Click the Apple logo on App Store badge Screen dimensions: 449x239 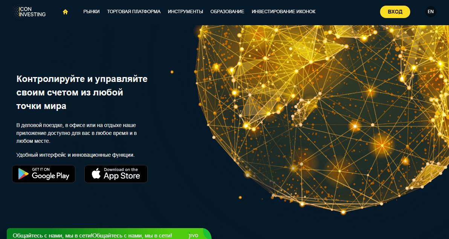96,174
